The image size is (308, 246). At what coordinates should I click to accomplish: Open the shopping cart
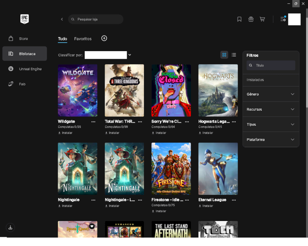pyautogui.click(x=262, y=19)
